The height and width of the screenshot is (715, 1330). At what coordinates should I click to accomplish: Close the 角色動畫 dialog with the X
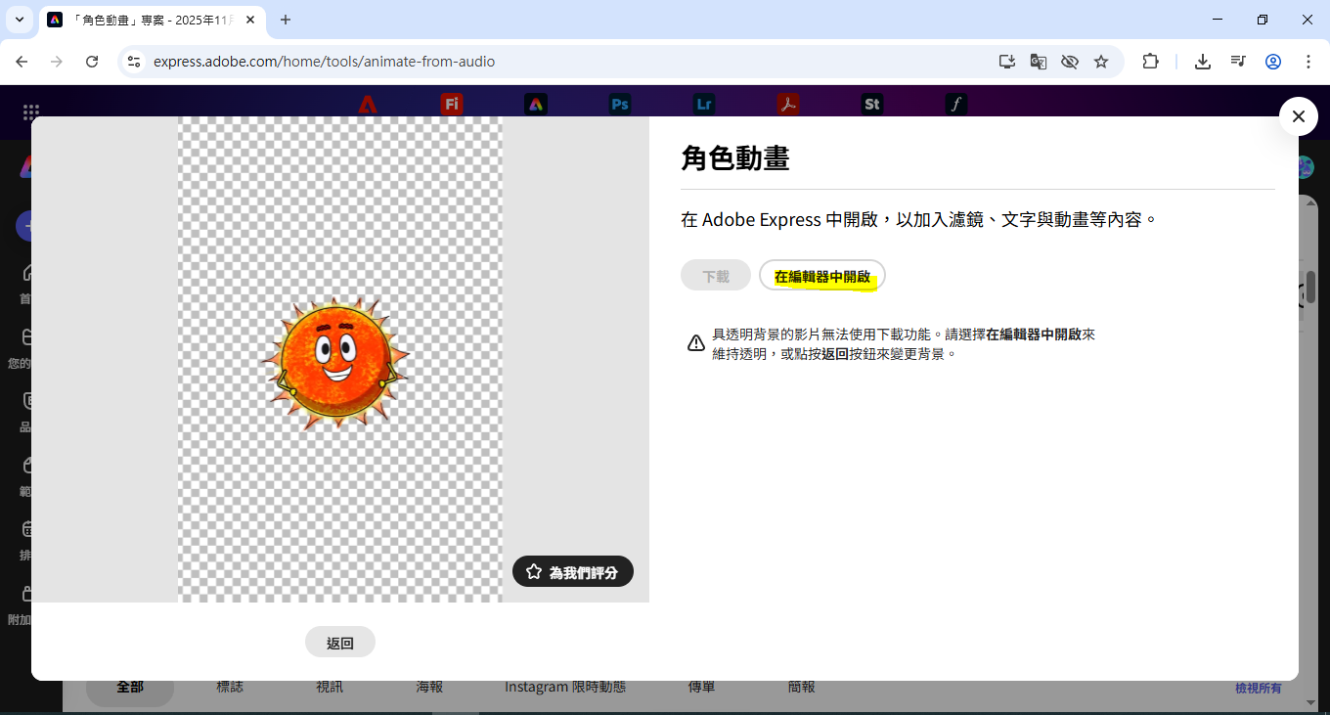point(1298,117)
